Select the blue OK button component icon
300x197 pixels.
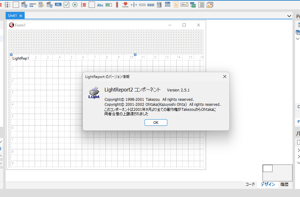pyautogui.click(x=58, y=4)
